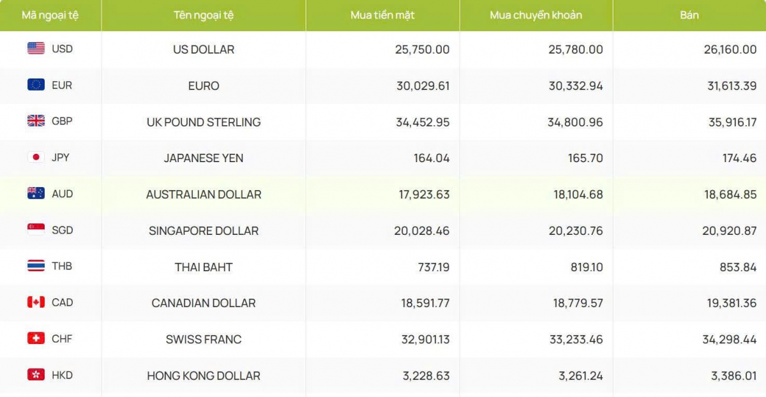
Task: Click the United States flag icon
Action: click(x=36, y=49)
